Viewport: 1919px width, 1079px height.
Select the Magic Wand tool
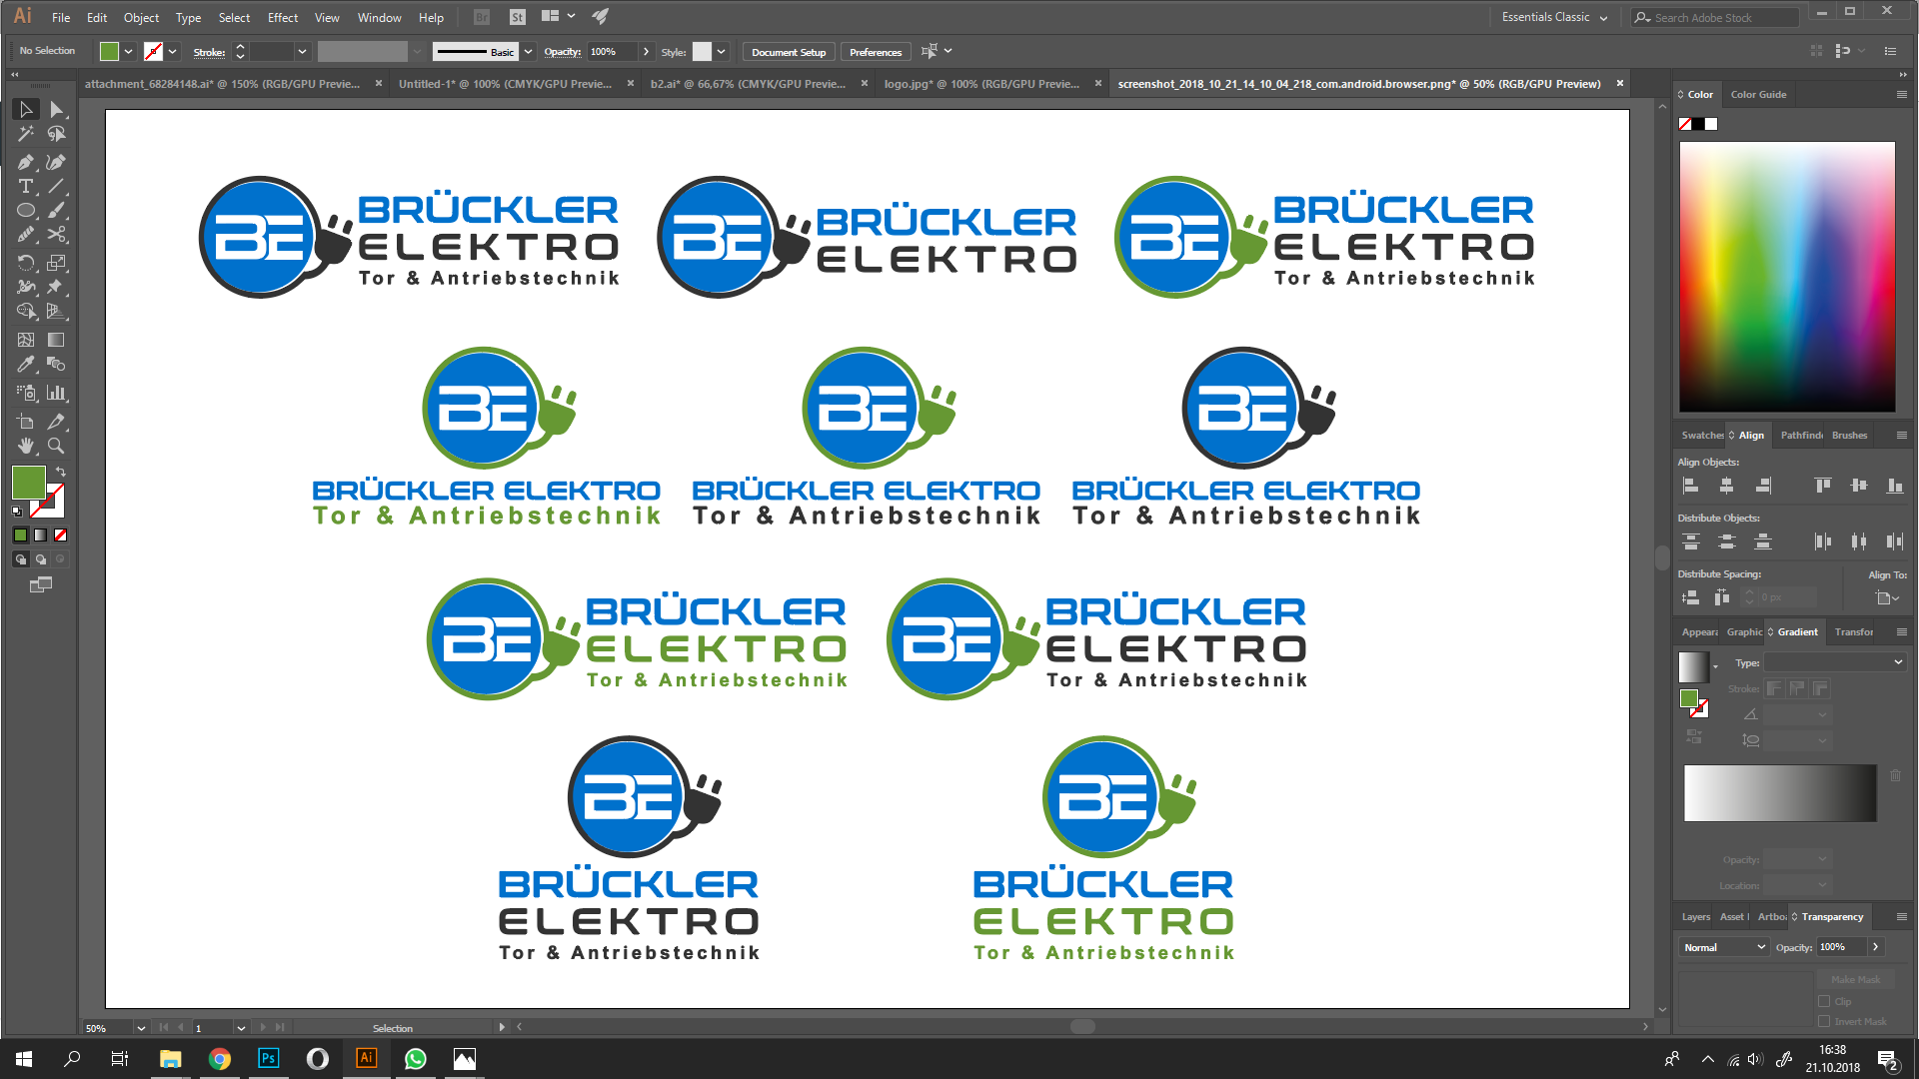click(x=26, y=134)
